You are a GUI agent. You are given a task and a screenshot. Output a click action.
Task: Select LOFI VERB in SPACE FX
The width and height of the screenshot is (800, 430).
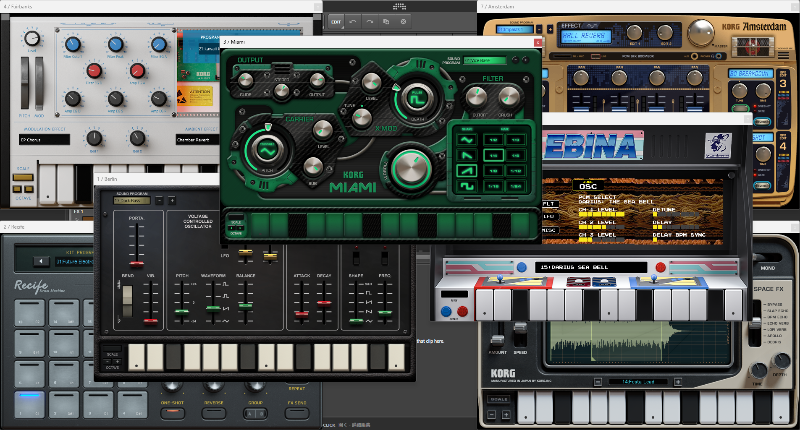tap(776, 329)
